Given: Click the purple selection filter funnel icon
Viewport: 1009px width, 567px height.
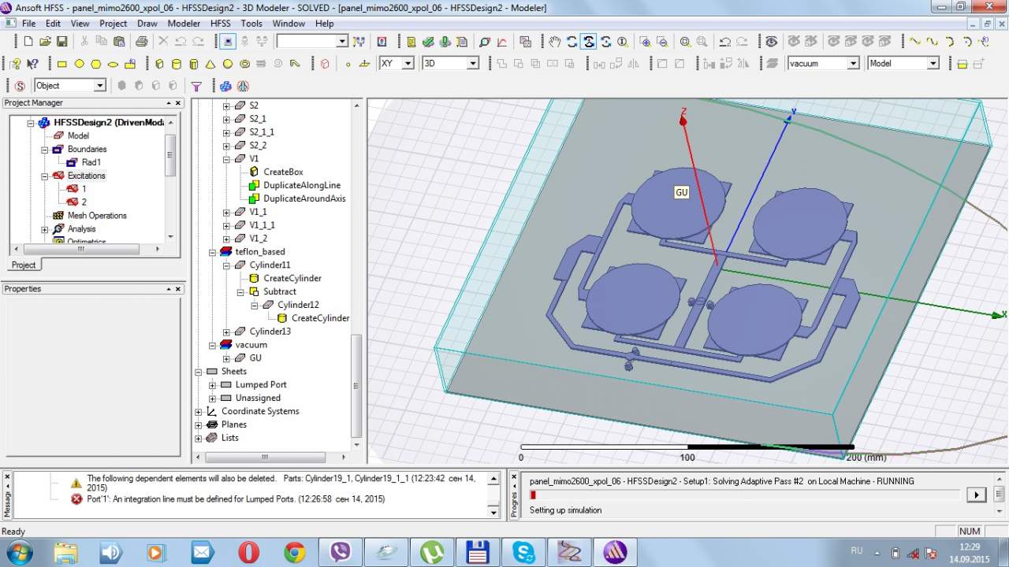Looking at the screenshot, I should point(197,86).
